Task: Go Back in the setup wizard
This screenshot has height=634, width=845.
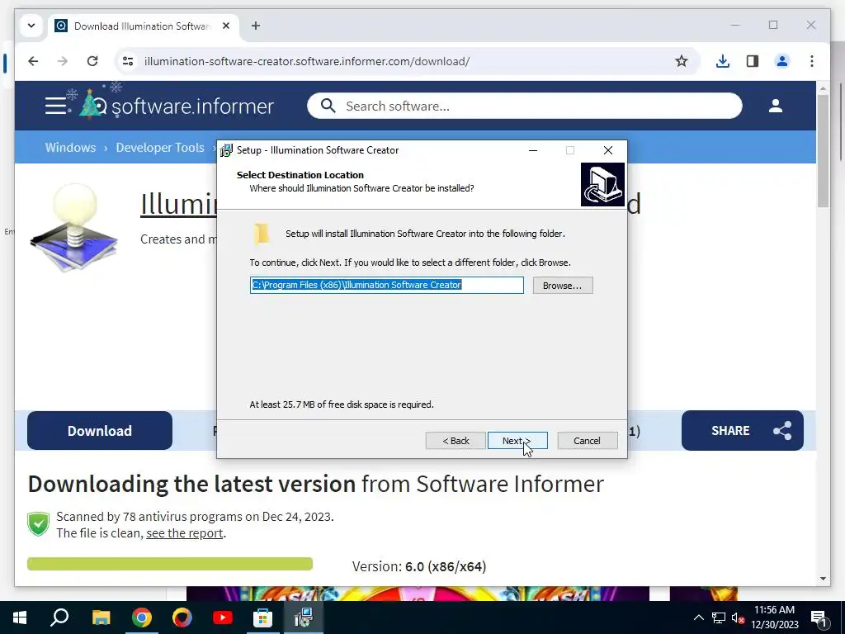Action: [456, 441]
